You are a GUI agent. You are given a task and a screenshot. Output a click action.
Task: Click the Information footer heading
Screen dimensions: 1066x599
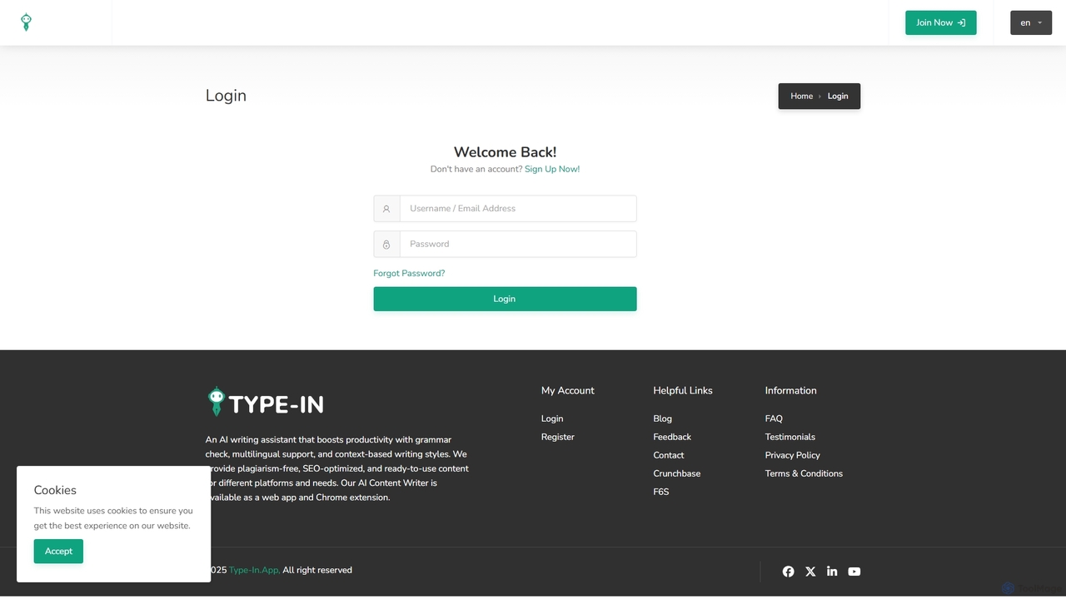point(790,390)
